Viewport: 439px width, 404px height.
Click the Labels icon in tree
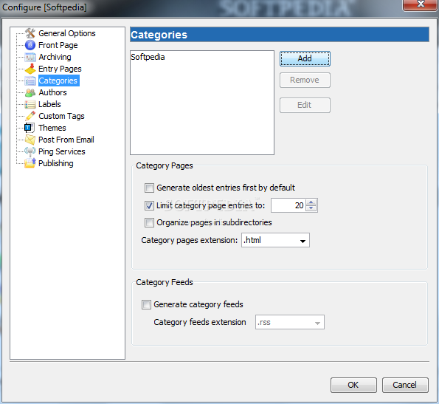point(30,104)
